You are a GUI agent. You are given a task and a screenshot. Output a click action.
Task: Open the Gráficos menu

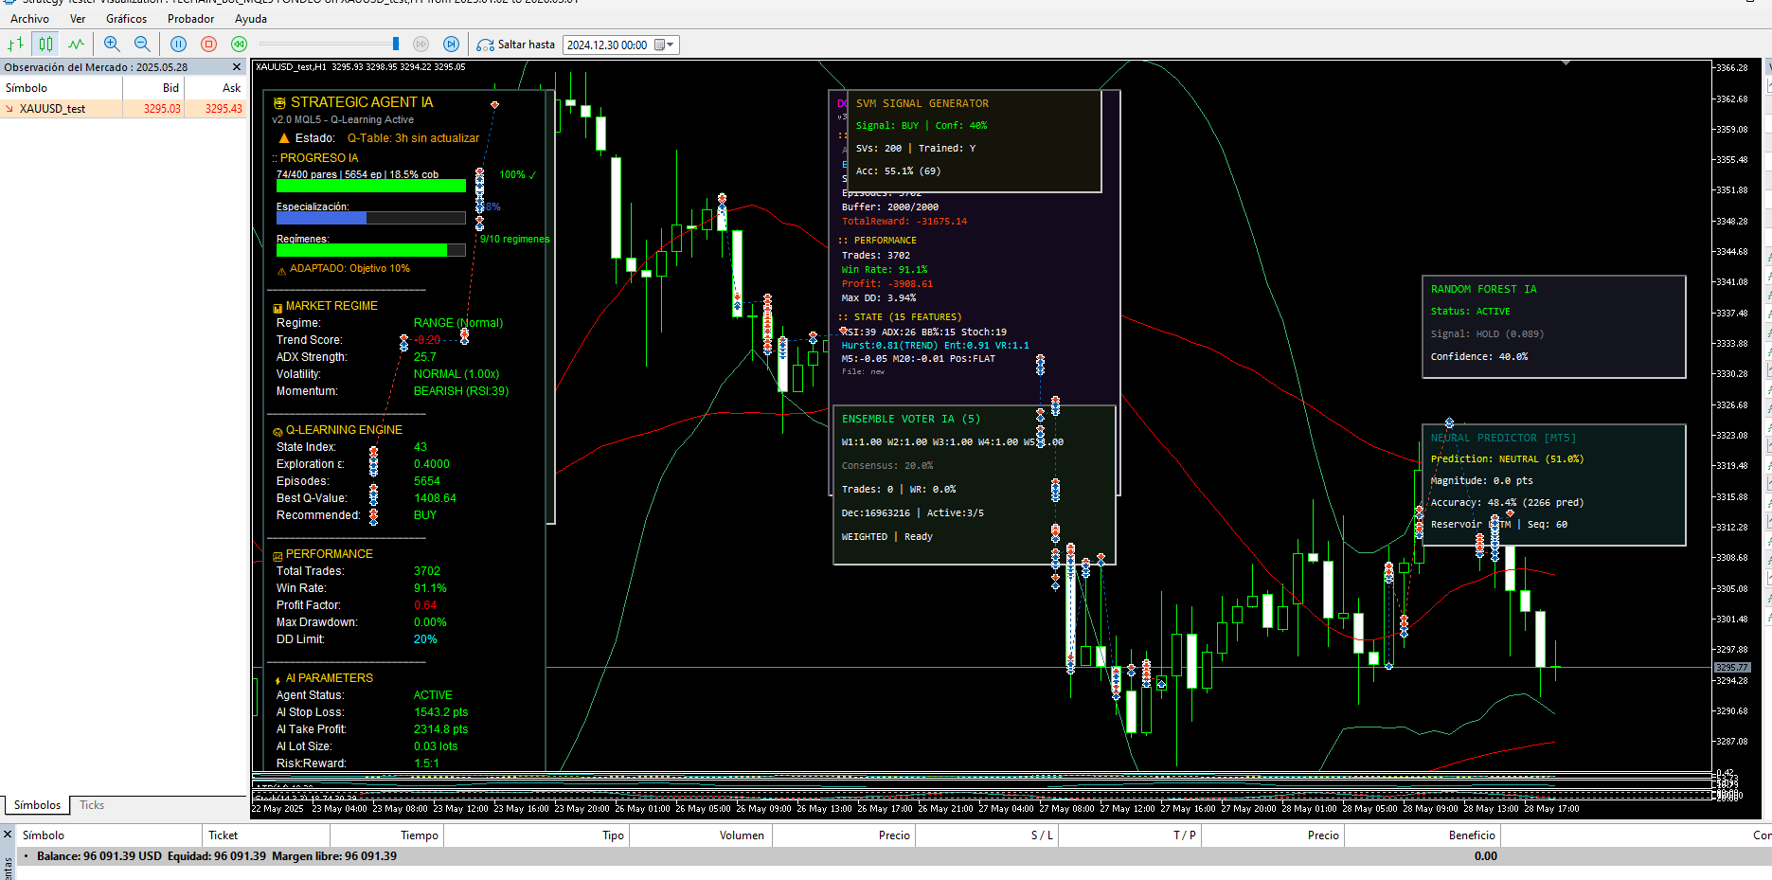(x=126, y=19)
